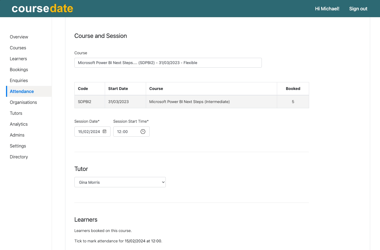Click the Session Date input field
380x250 pixels.
pyautogui.click(x=89, y=132)
